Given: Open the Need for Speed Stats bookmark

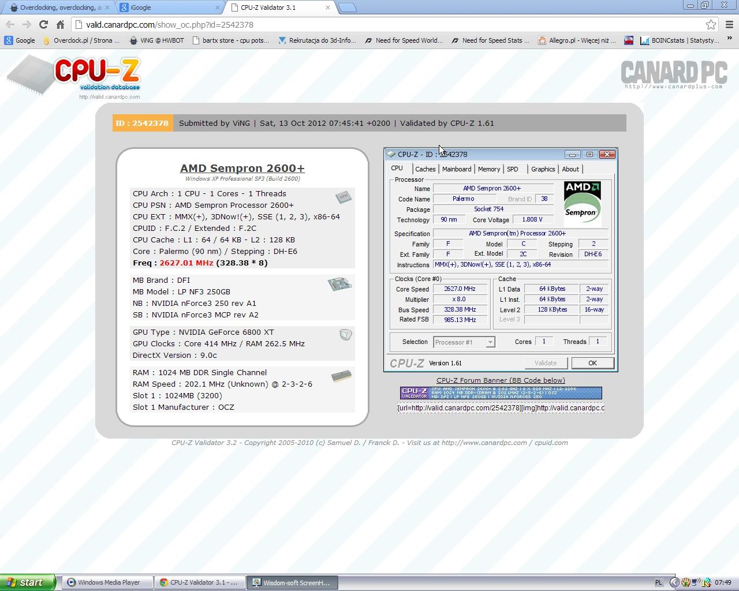Looking at the screenshot, I should click(x=490, y=40).
